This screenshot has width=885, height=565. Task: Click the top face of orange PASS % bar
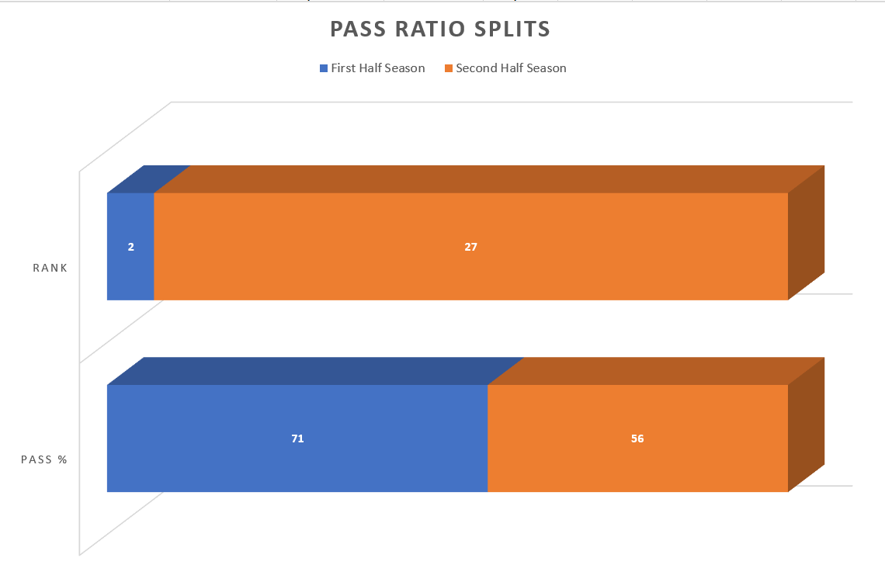point(656,371)
